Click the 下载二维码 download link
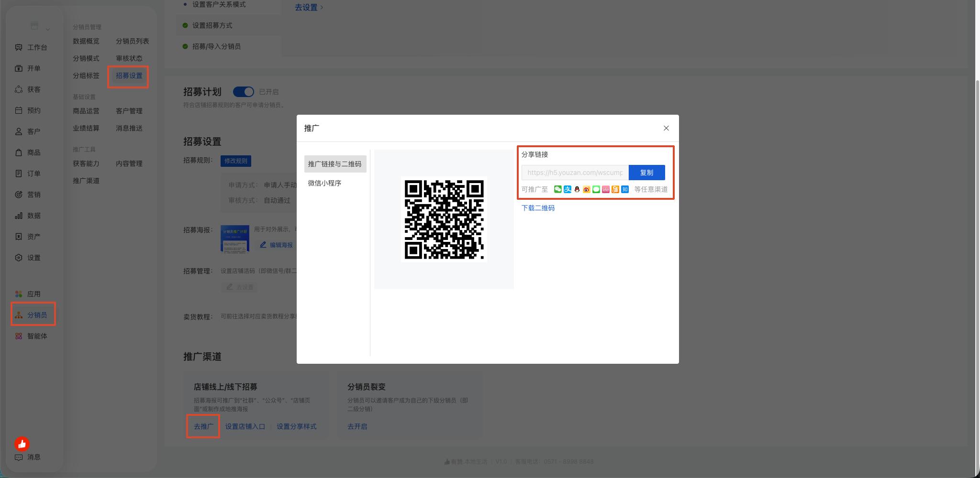This screenshot has width=980, height=478. click(x=538, y=208)
